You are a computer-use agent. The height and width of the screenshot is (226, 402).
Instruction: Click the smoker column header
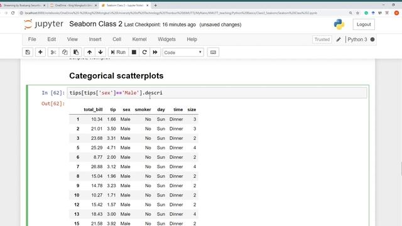pos(143,110)
